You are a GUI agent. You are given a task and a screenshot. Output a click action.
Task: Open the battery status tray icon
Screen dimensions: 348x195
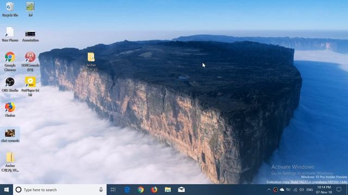tap(289, 190)
